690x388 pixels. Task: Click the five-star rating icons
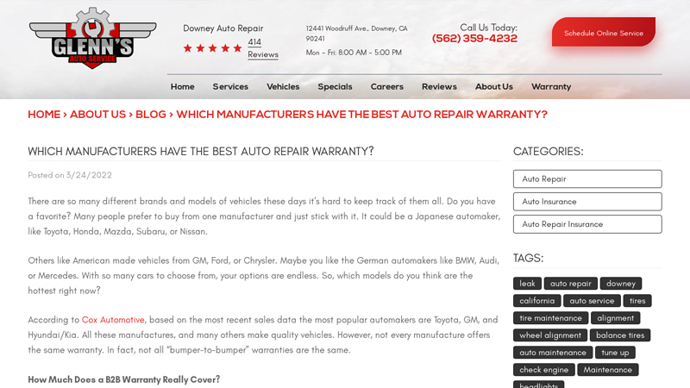pos(212,48)
